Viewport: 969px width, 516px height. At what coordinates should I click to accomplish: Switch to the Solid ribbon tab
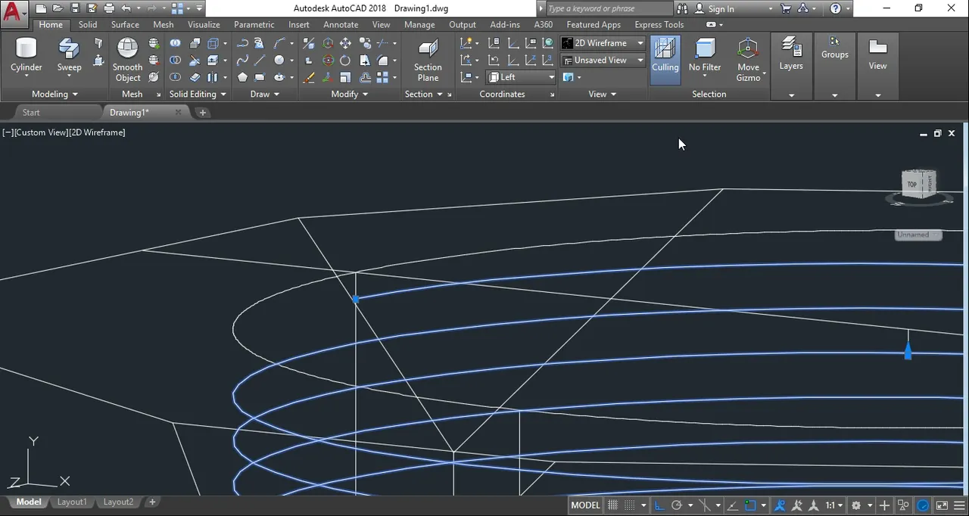point(88,24)
